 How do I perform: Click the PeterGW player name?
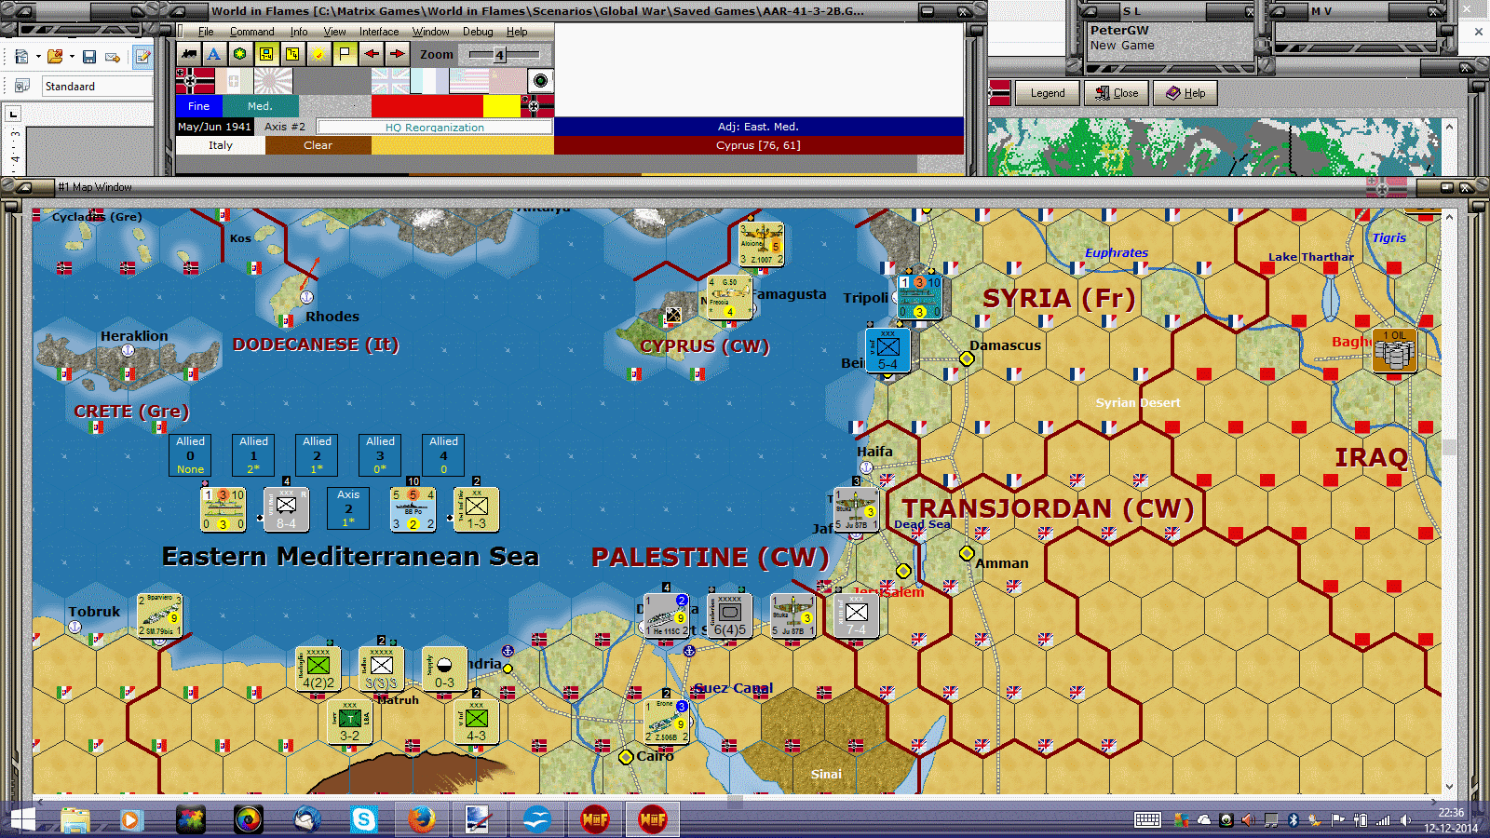pyautogui.click(x=1119, y=31)
